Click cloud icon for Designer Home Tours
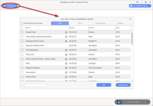Screen dimensions: 153x106 [66, 41]
